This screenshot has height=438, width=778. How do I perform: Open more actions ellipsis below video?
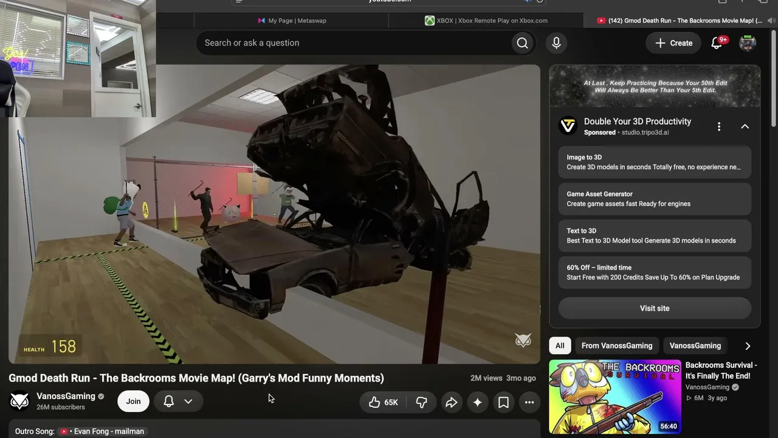click(x=529, y=402)
